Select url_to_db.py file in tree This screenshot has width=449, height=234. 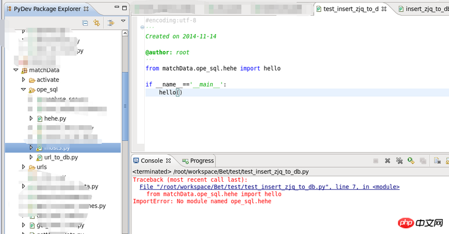60,157
